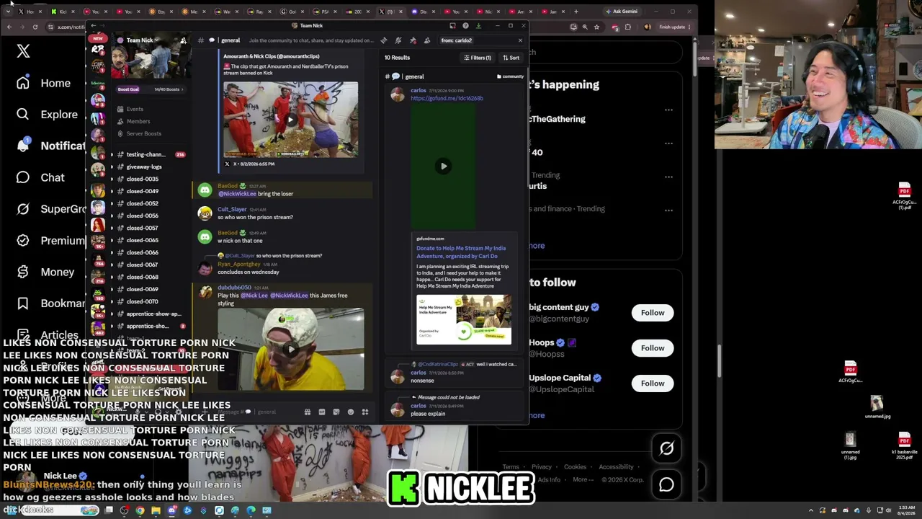The image size is (922, 519).
Task: Click GoFundMe India Adventure preview image
Action: point(464,318)
